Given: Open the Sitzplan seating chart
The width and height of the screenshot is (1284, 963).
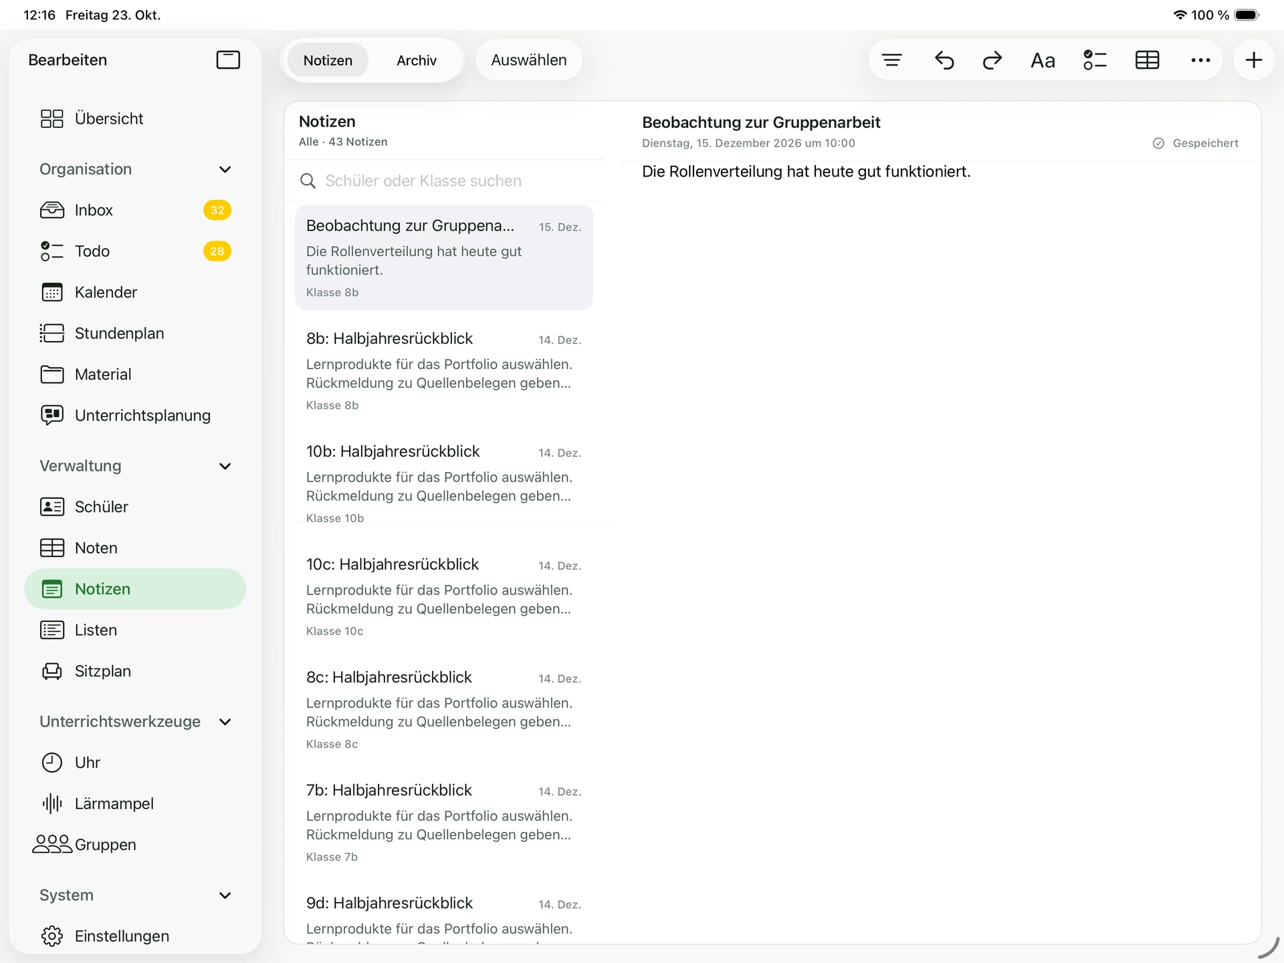Looking at the screenshot, I should point(135,671).
